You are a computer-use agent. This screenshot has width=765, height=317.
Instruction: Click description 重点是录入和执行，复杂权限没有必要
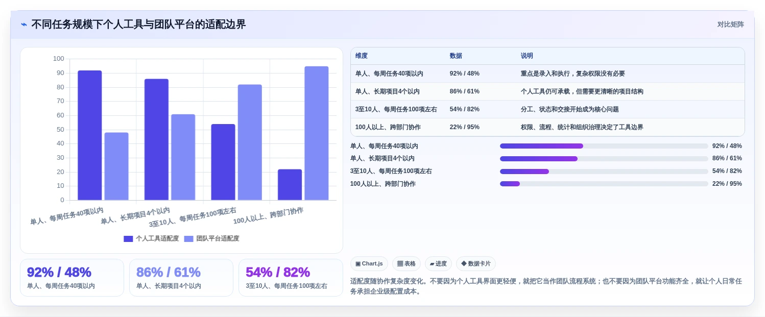(x=573, y=74)
